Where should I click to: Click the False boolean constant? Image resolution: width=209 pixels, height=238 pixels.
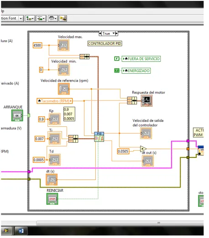[x=117, y=59]
